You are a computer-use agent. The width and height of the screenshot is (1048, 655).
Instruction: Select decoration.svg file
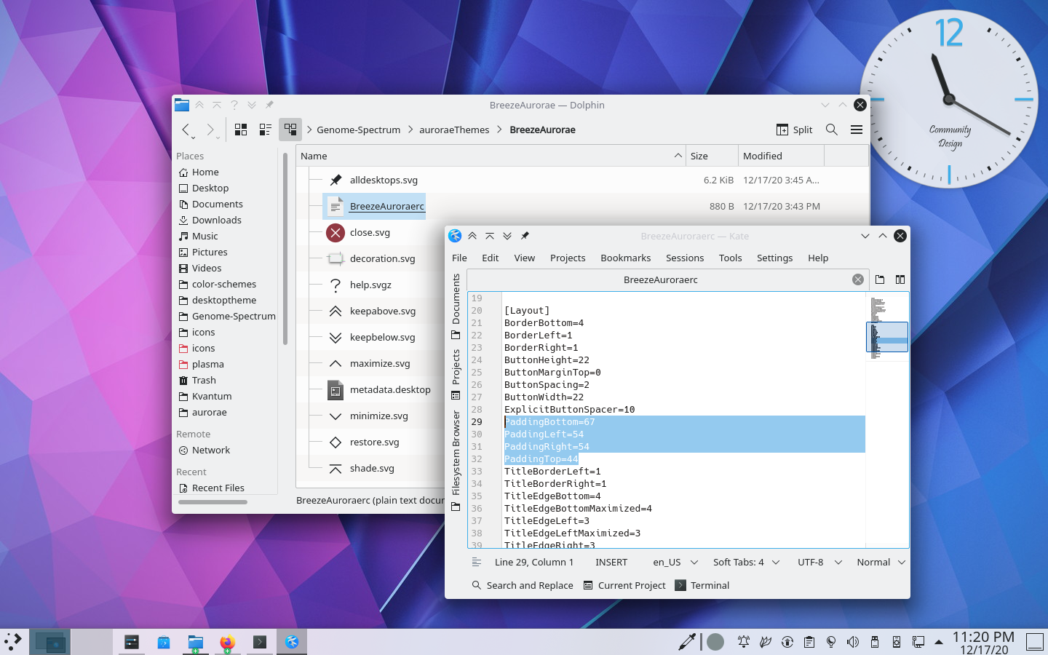tap(382, 258)
